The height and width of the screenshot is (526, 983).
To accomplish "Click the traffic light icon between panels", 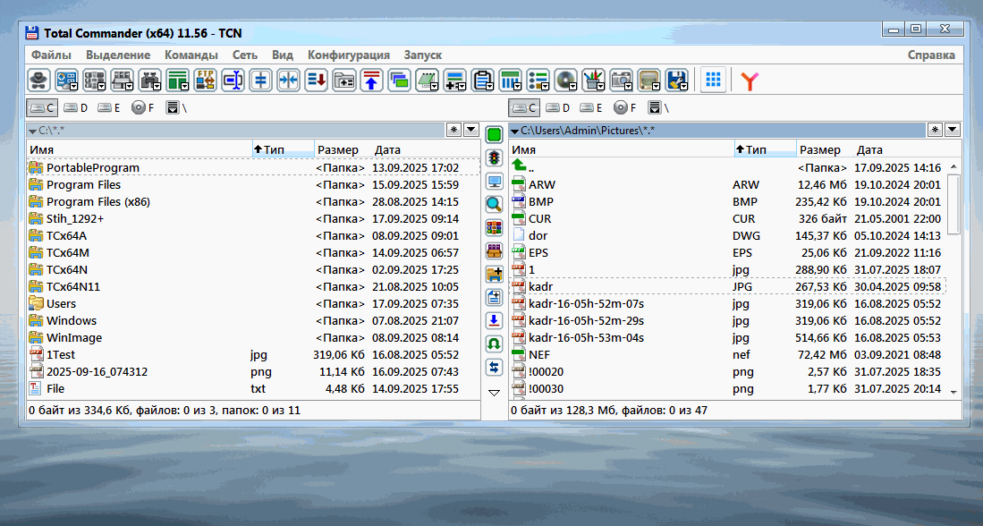I will coord(494,158).
